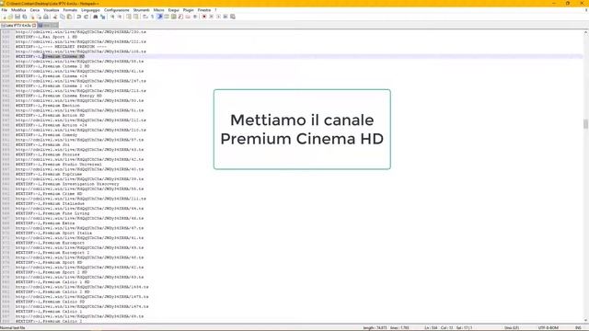Toggle the Word Wrap toolbar icon
589x331 pixels.
(x=145, y=17)
